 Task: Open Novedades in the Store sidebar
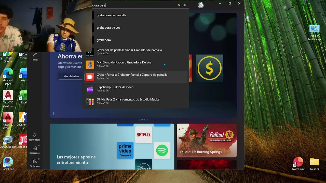pos(35,137)
